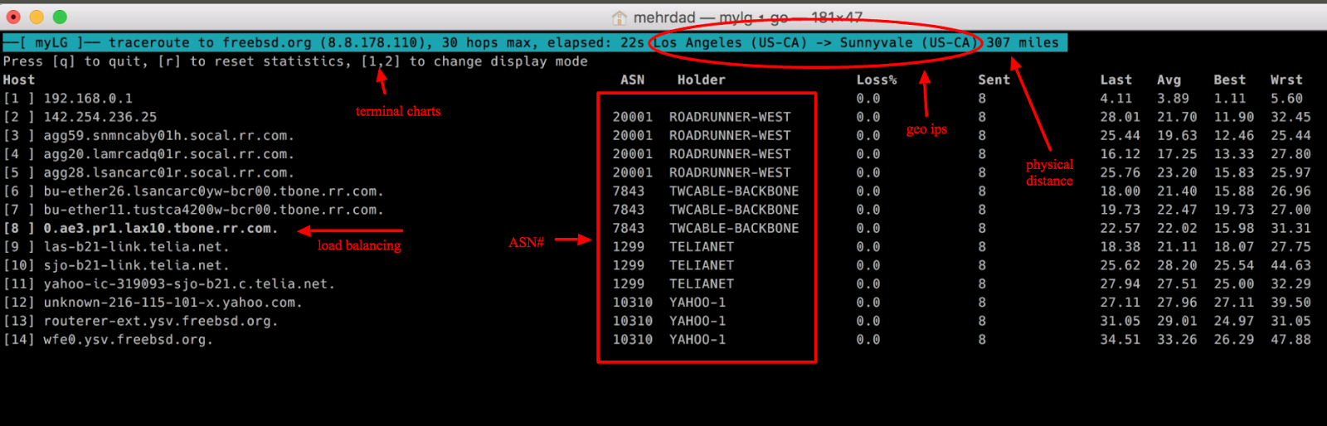Select host unknown-216-115-101-x.yahoo.com
Viewport: 1327px width, 426px height.
[x=173, y=303]
